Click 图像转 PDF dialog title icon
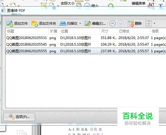166x135 pixels. 3,11
